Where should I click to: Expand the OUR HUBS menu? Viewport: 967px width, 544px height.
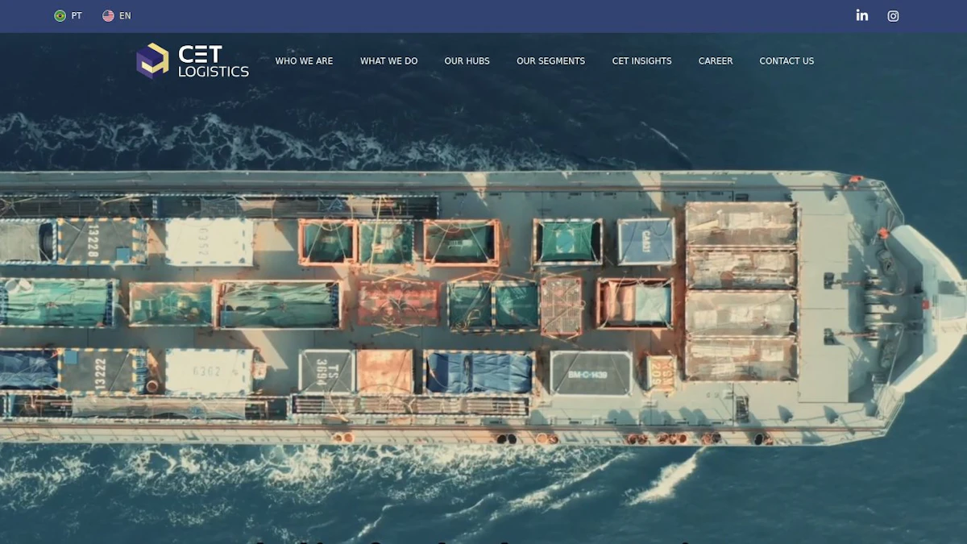point(467,61)
